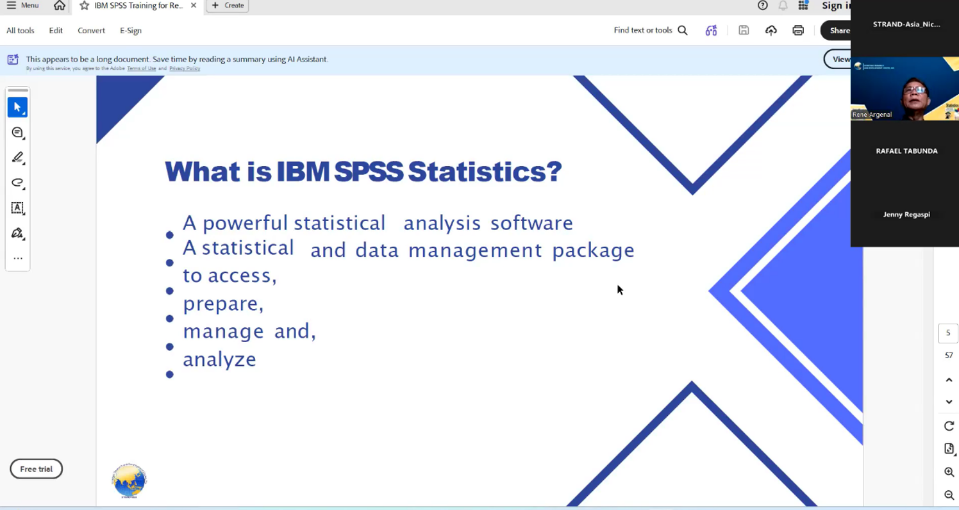Go to next page down arrow
Image resolution: width=959 pixels, height=510 pixels.
(949, 402)
